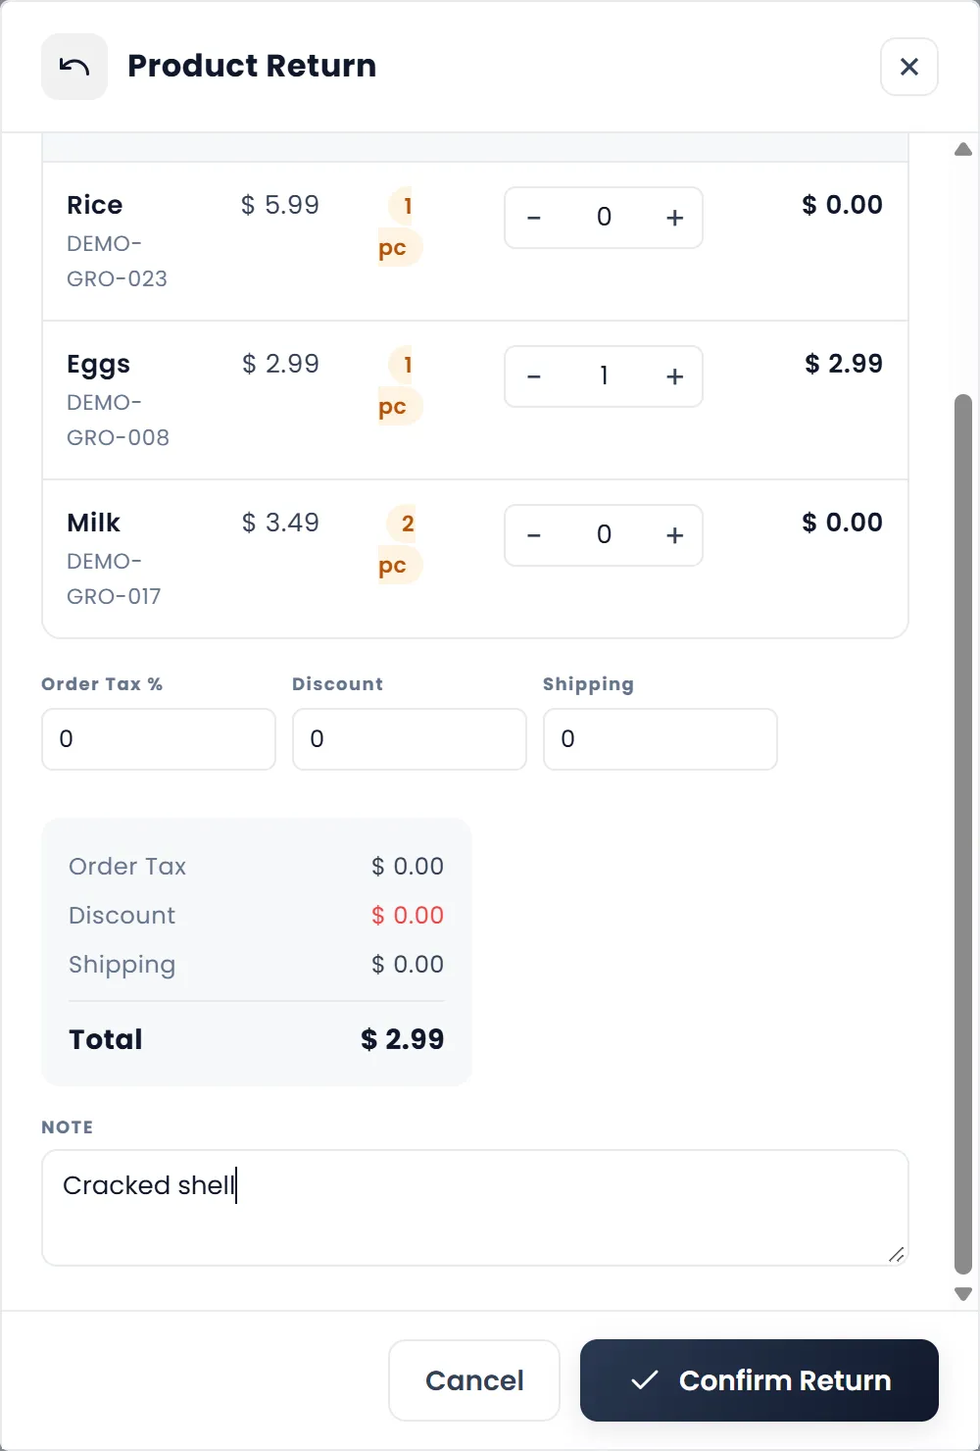
Task: Click the Rice product name
Action: tap(95, 205)
